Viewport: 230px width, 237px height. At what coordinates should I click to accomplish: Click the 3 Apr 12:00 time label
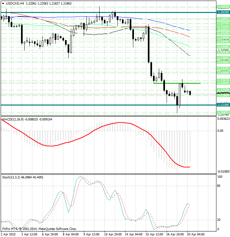[29, 234]
